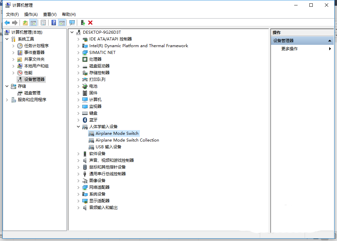
Task: Toggle show/hide action pane icon
Action: [62, 23]
